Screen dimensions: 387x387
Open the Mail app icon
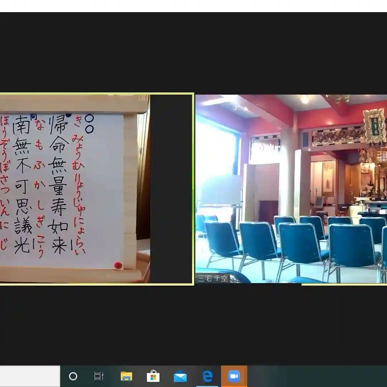pos(180,376)
